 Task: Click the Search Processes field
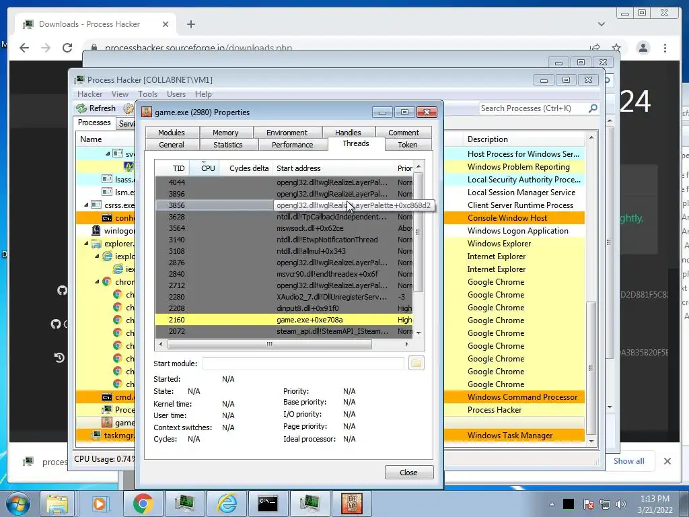click(x=533, y=108)
